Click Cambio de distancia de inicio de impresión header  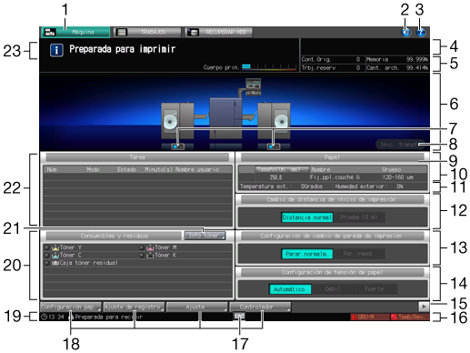332,199
